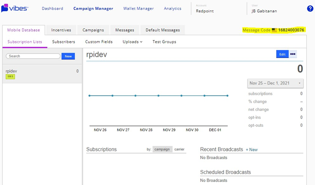Open the Nov 25 – Dec 1, 2021 date range dropdown
315x185 pixels.
275,83
